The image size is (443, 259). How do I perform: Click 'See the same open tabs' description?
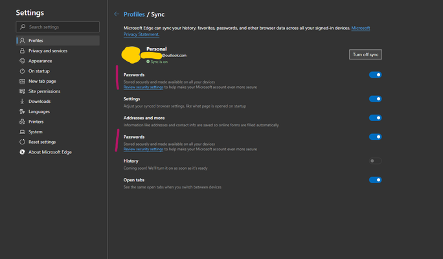[x=172, y=187]
